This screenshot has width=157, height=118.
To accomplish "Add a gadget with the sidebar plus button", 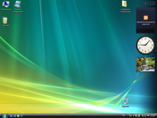I will click(145, 3).
